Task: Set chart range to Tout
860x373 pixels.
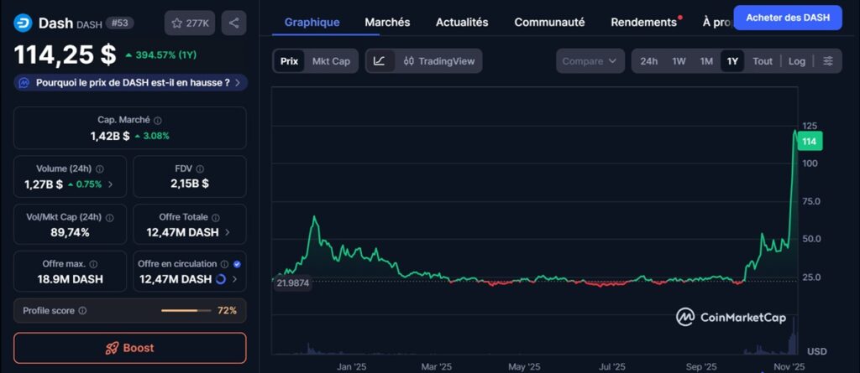Action: pos(763,61)
